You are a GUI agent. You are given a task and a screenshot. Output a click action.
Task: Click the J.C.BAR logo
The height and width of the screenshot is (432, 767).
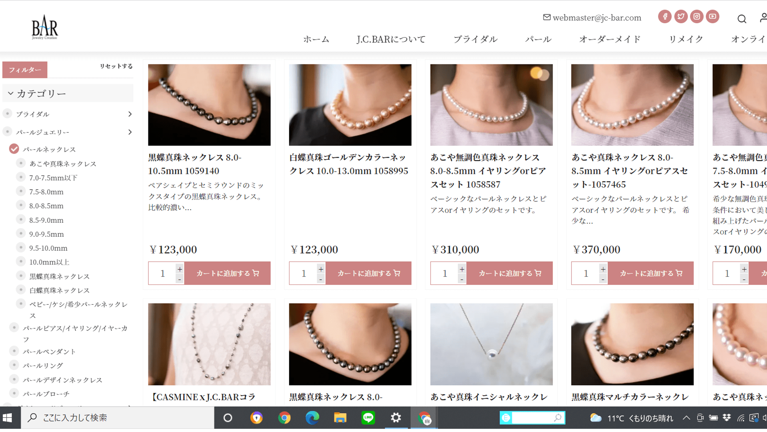point(45,27)
